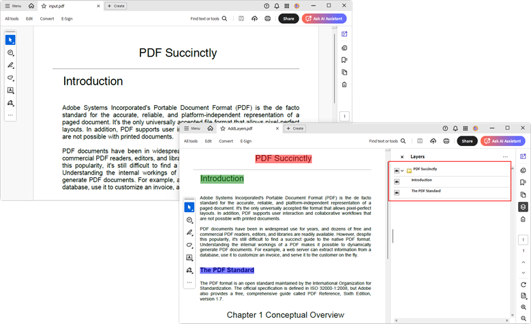
Task: Open Bookmarks panel in AddLayers window sidebar
Action: coord(524,182)
